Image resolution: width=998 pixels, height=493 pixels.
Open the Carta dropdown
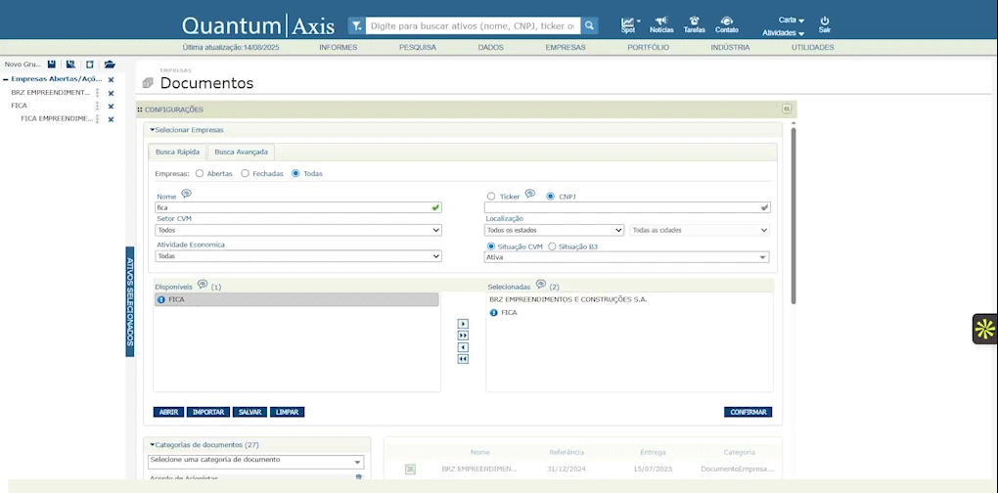click(792, 21)
